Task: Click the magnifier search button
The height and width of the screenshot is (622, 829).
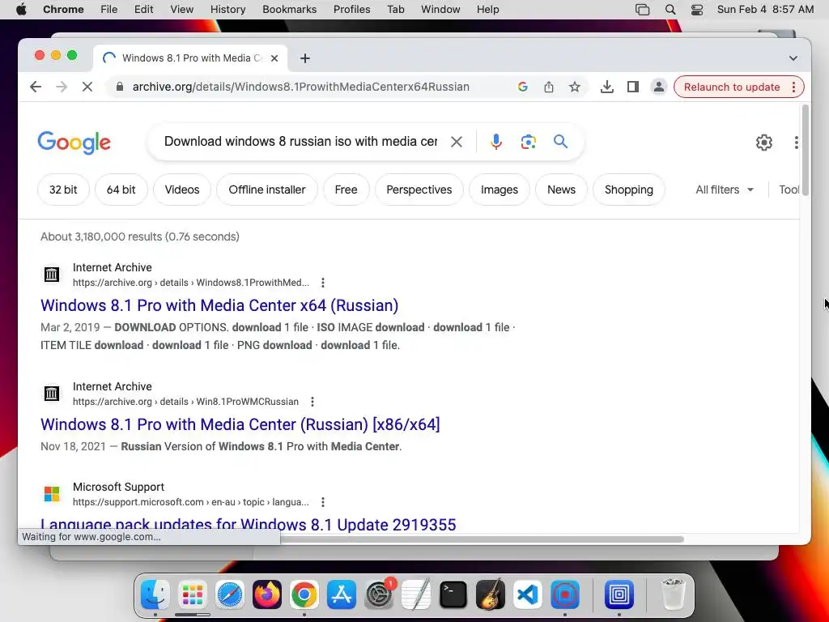Action: tap(560, 141)
